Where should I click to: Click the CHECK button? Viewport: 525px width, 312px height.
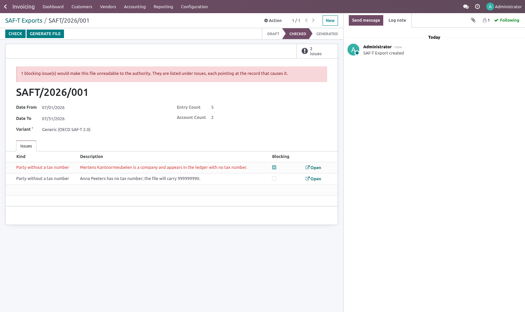coord(15,34)
